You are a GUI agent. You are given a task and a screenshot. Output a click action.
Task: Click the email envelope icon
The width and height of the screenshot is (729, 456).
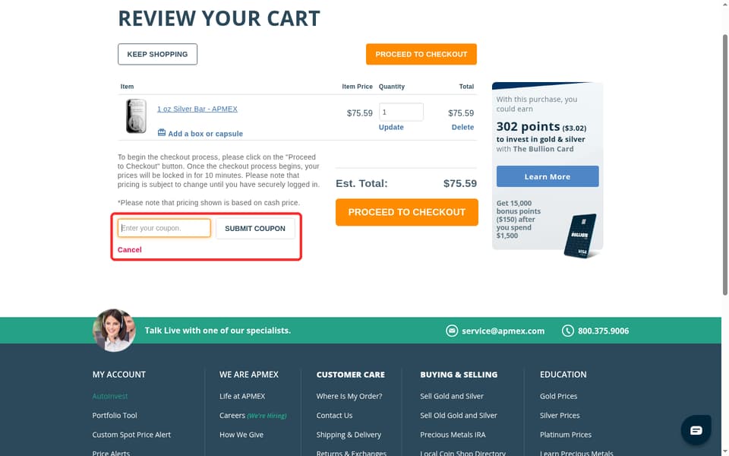451,331
